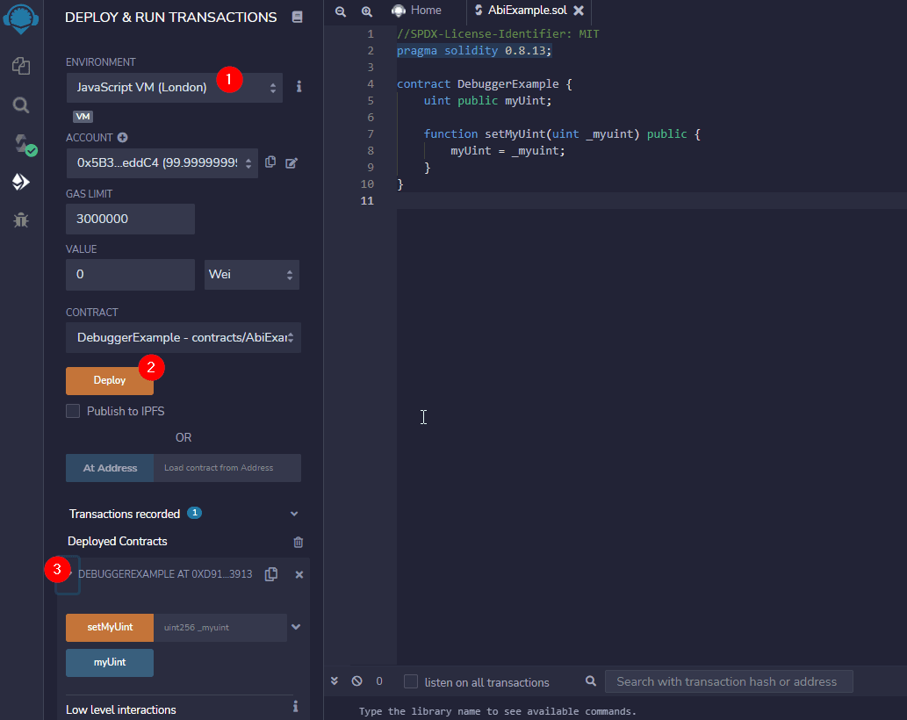The height and width of the screenshot is (720, 907).
Task: Add a new account with plus icon
Action: pyautogui.click(x=123, y=138)
